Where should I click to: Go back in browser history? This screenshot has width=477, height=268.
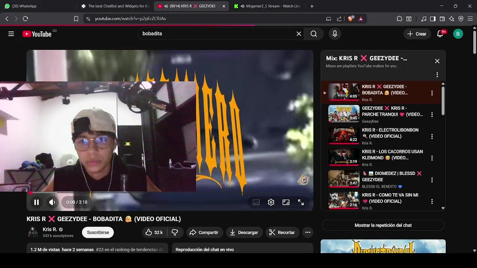(x=7, y=19)
